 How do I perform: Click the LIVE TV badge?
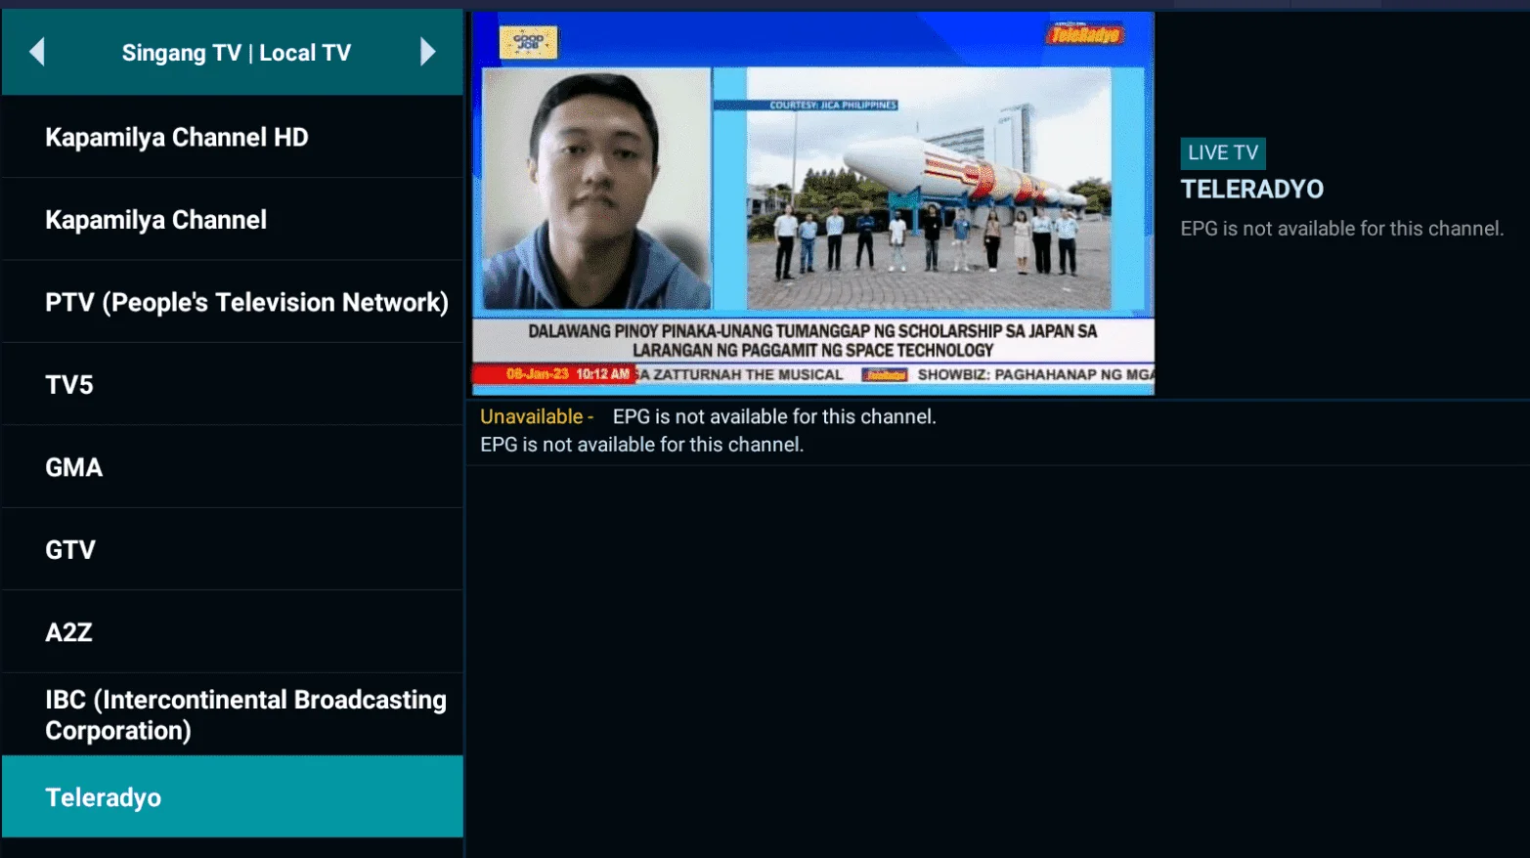tap(1223, 152)
